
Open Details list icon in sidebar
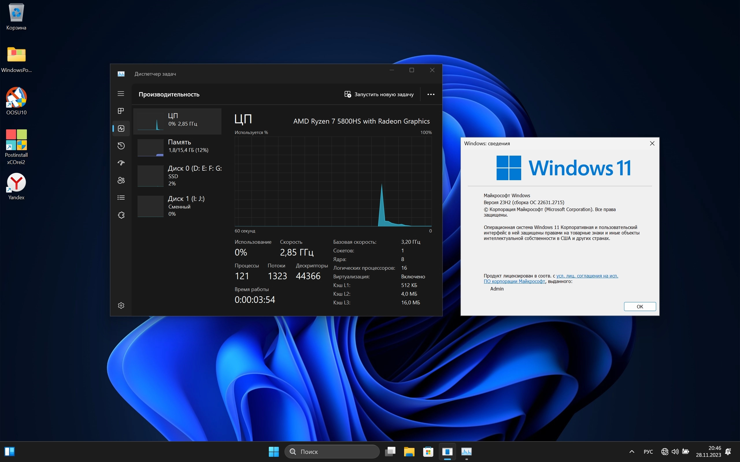(121, 198)
